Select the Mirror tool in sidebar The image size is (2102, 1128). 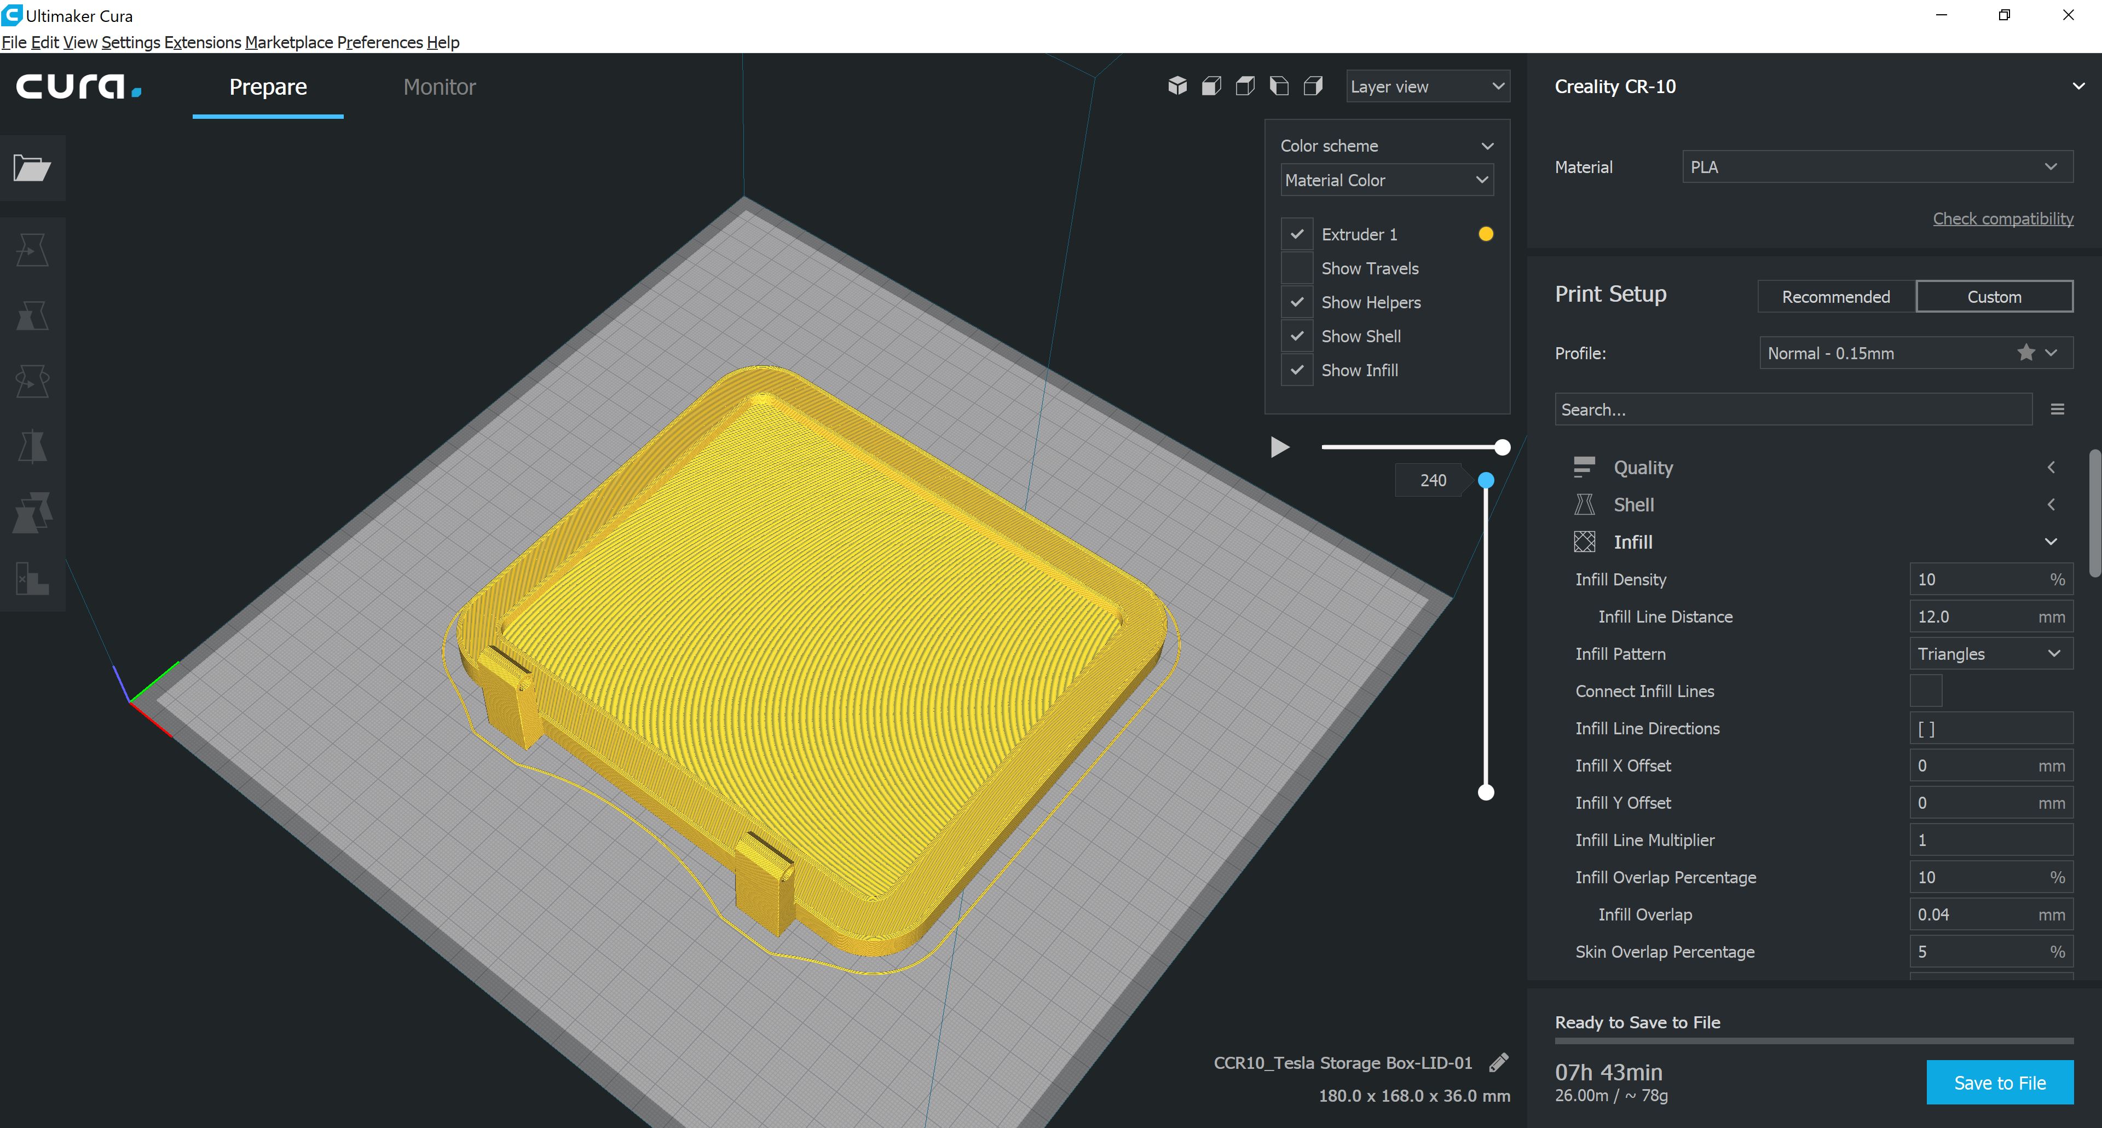coord(33,446)
